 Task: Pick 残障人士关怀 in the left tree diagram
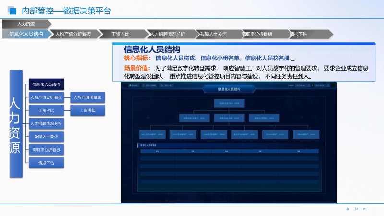[46, 137]
